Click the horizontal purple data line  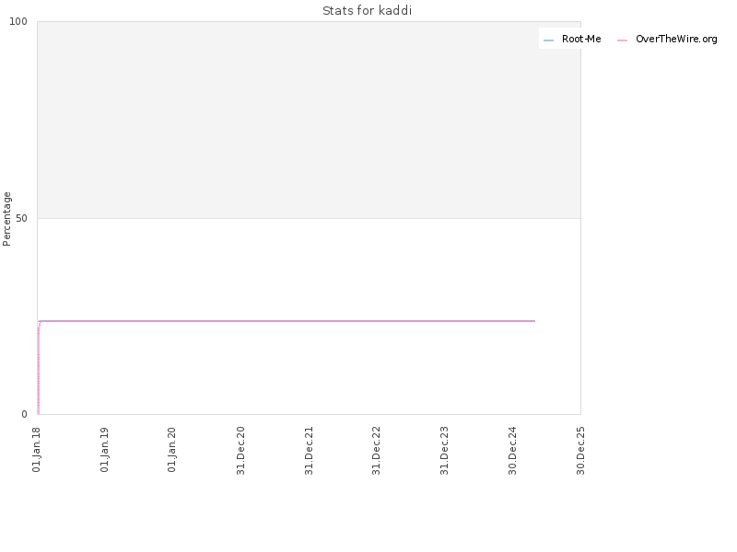[287, 321]
